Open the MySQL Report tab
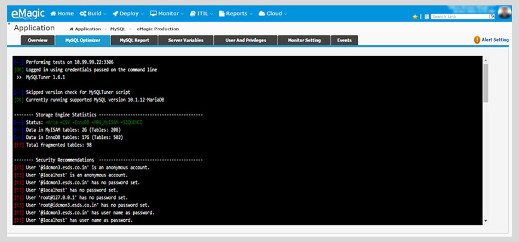 [x=134, y=41]
